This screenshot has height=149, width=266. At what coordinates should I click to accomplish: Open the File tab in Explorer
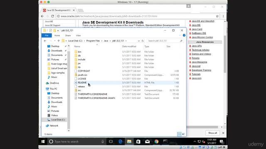[x=47, y=36]
